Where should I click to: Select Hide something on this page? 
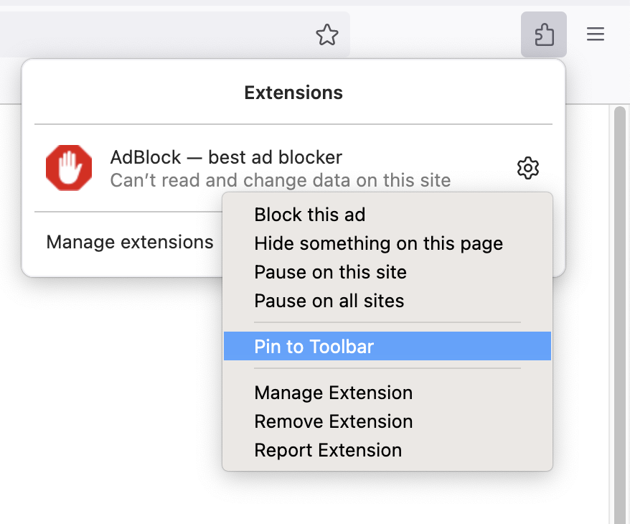click(x=379, y=243)
